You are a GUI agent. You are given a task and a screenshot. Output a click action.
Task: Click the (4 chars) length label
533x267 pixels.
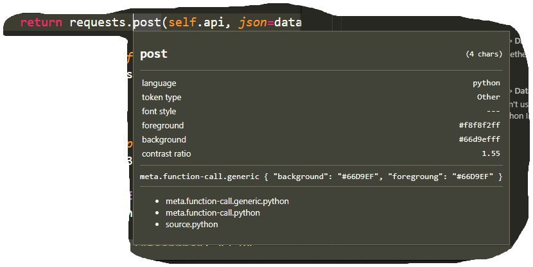[483, 55]
